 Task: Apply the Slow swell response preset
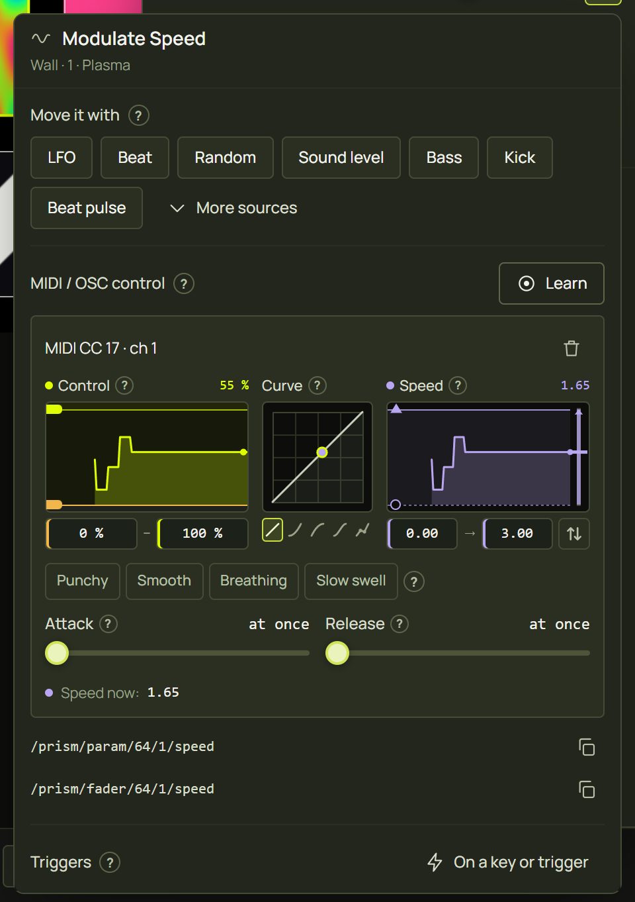point(351,581)
